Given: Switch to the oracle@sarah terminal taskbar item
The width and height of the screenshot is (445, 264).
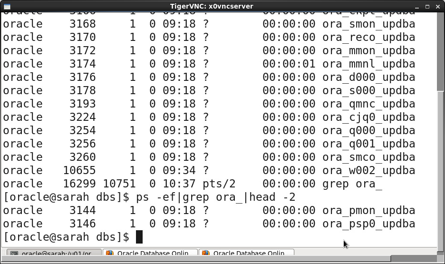Looking at the screenshot, I should pos(54,253).
